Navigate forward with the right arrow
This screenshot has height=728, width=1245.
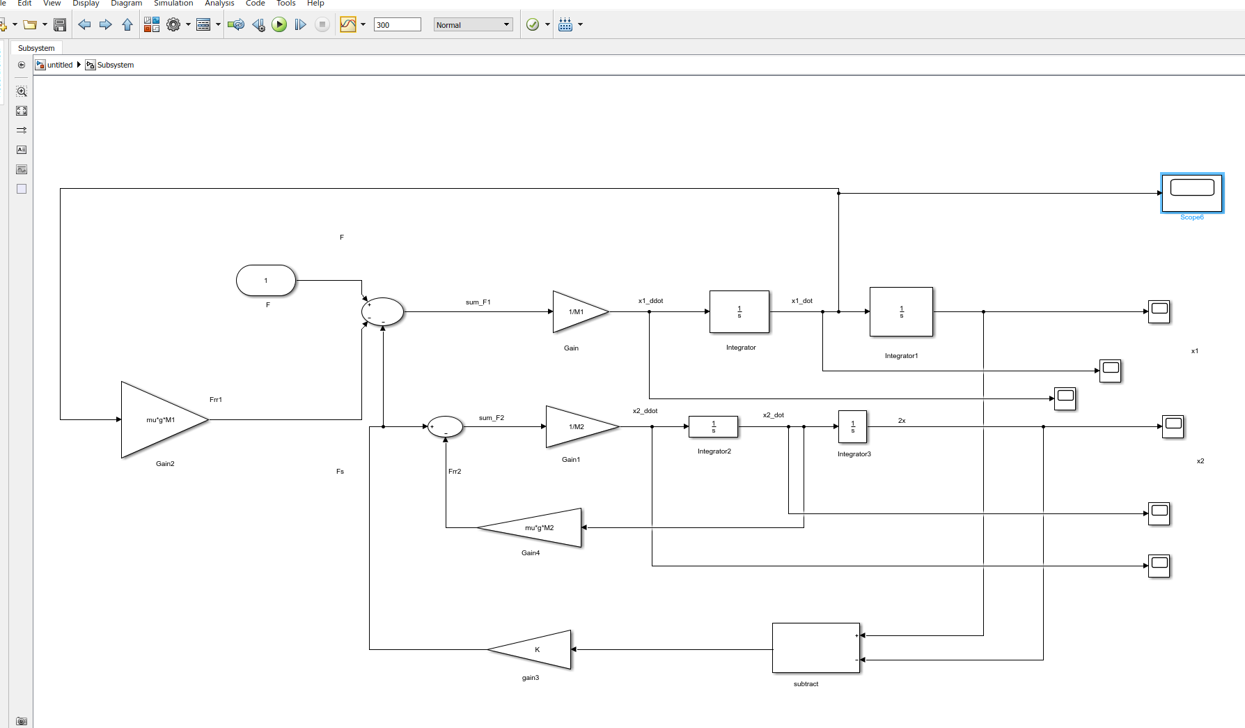pos(106,25)
